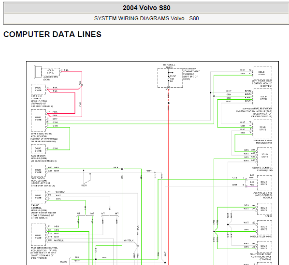Click 'SYSTEM WIRING DIAGRAMS Volvo - S80' subtitle
This screenshot has width=289, height=265.
(x=146, y=18)
